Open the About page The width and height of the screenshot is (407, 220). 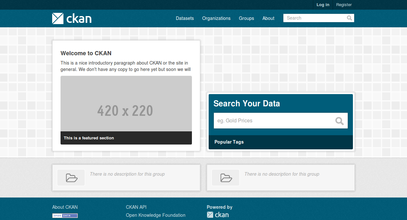pos(268,18)
